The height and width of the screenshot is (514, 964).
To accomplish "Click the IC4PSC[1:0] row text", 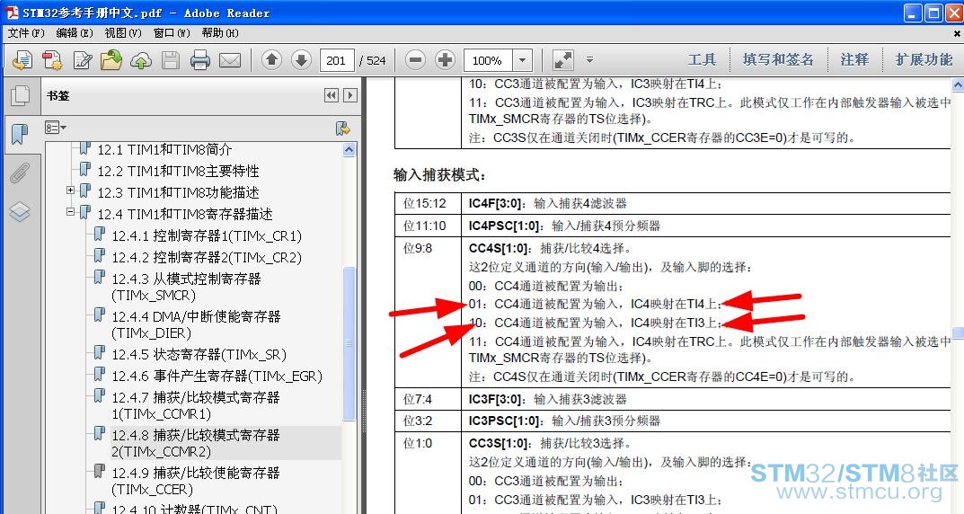I will (564, 226).
